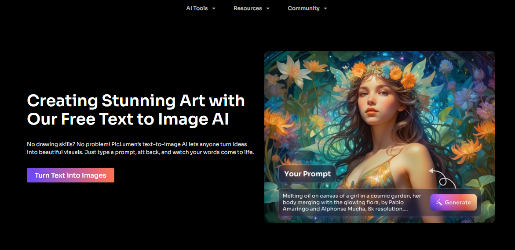
Task: Open the Community menu
Action: 303,8
